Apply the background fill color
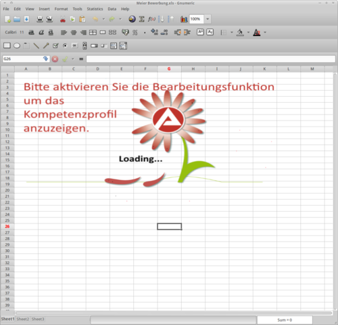 pos(240,32)
